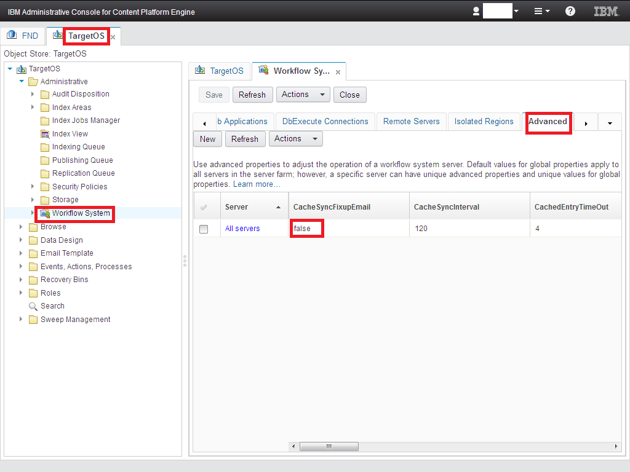Sort the table by the Server column

coord(236,206)
